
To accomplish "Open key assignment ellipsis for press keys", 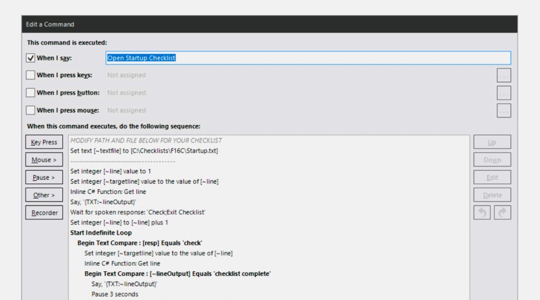I will click(x=503, y=75).
